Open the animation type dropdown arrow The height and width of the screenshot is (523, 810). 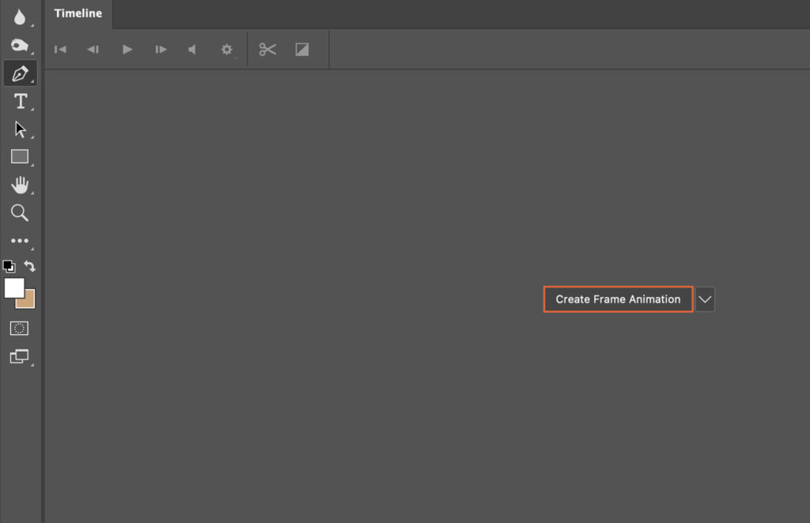point(704,299)
